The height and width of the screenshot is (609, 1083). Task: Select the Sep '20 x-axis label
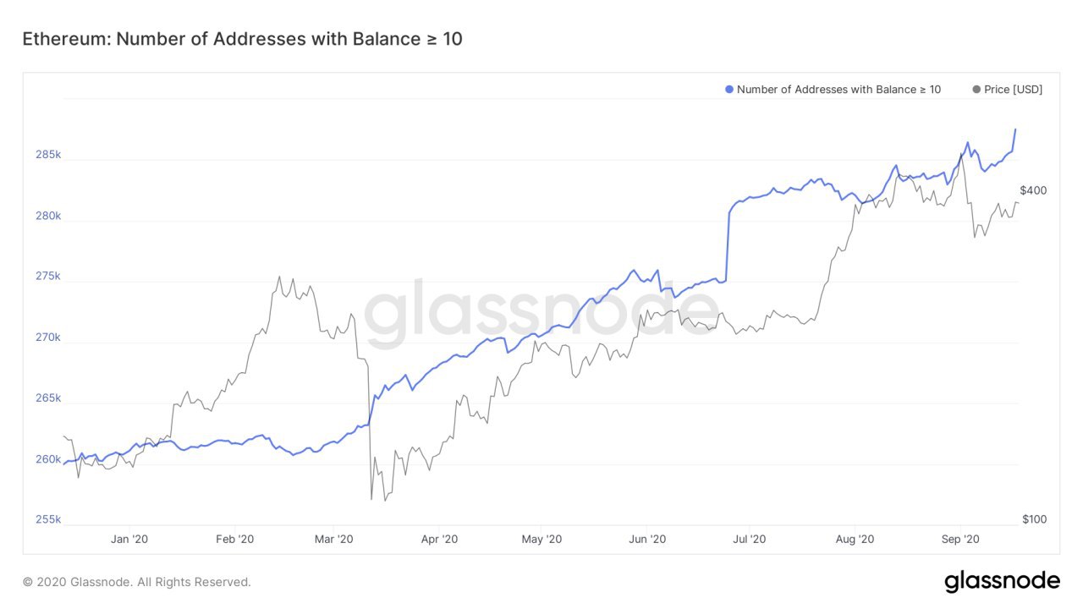point(960,539)
